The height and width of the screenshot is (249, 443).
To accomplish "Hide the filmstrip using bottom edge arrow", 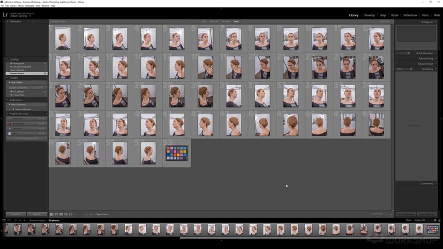I will (x=221, y=241).
